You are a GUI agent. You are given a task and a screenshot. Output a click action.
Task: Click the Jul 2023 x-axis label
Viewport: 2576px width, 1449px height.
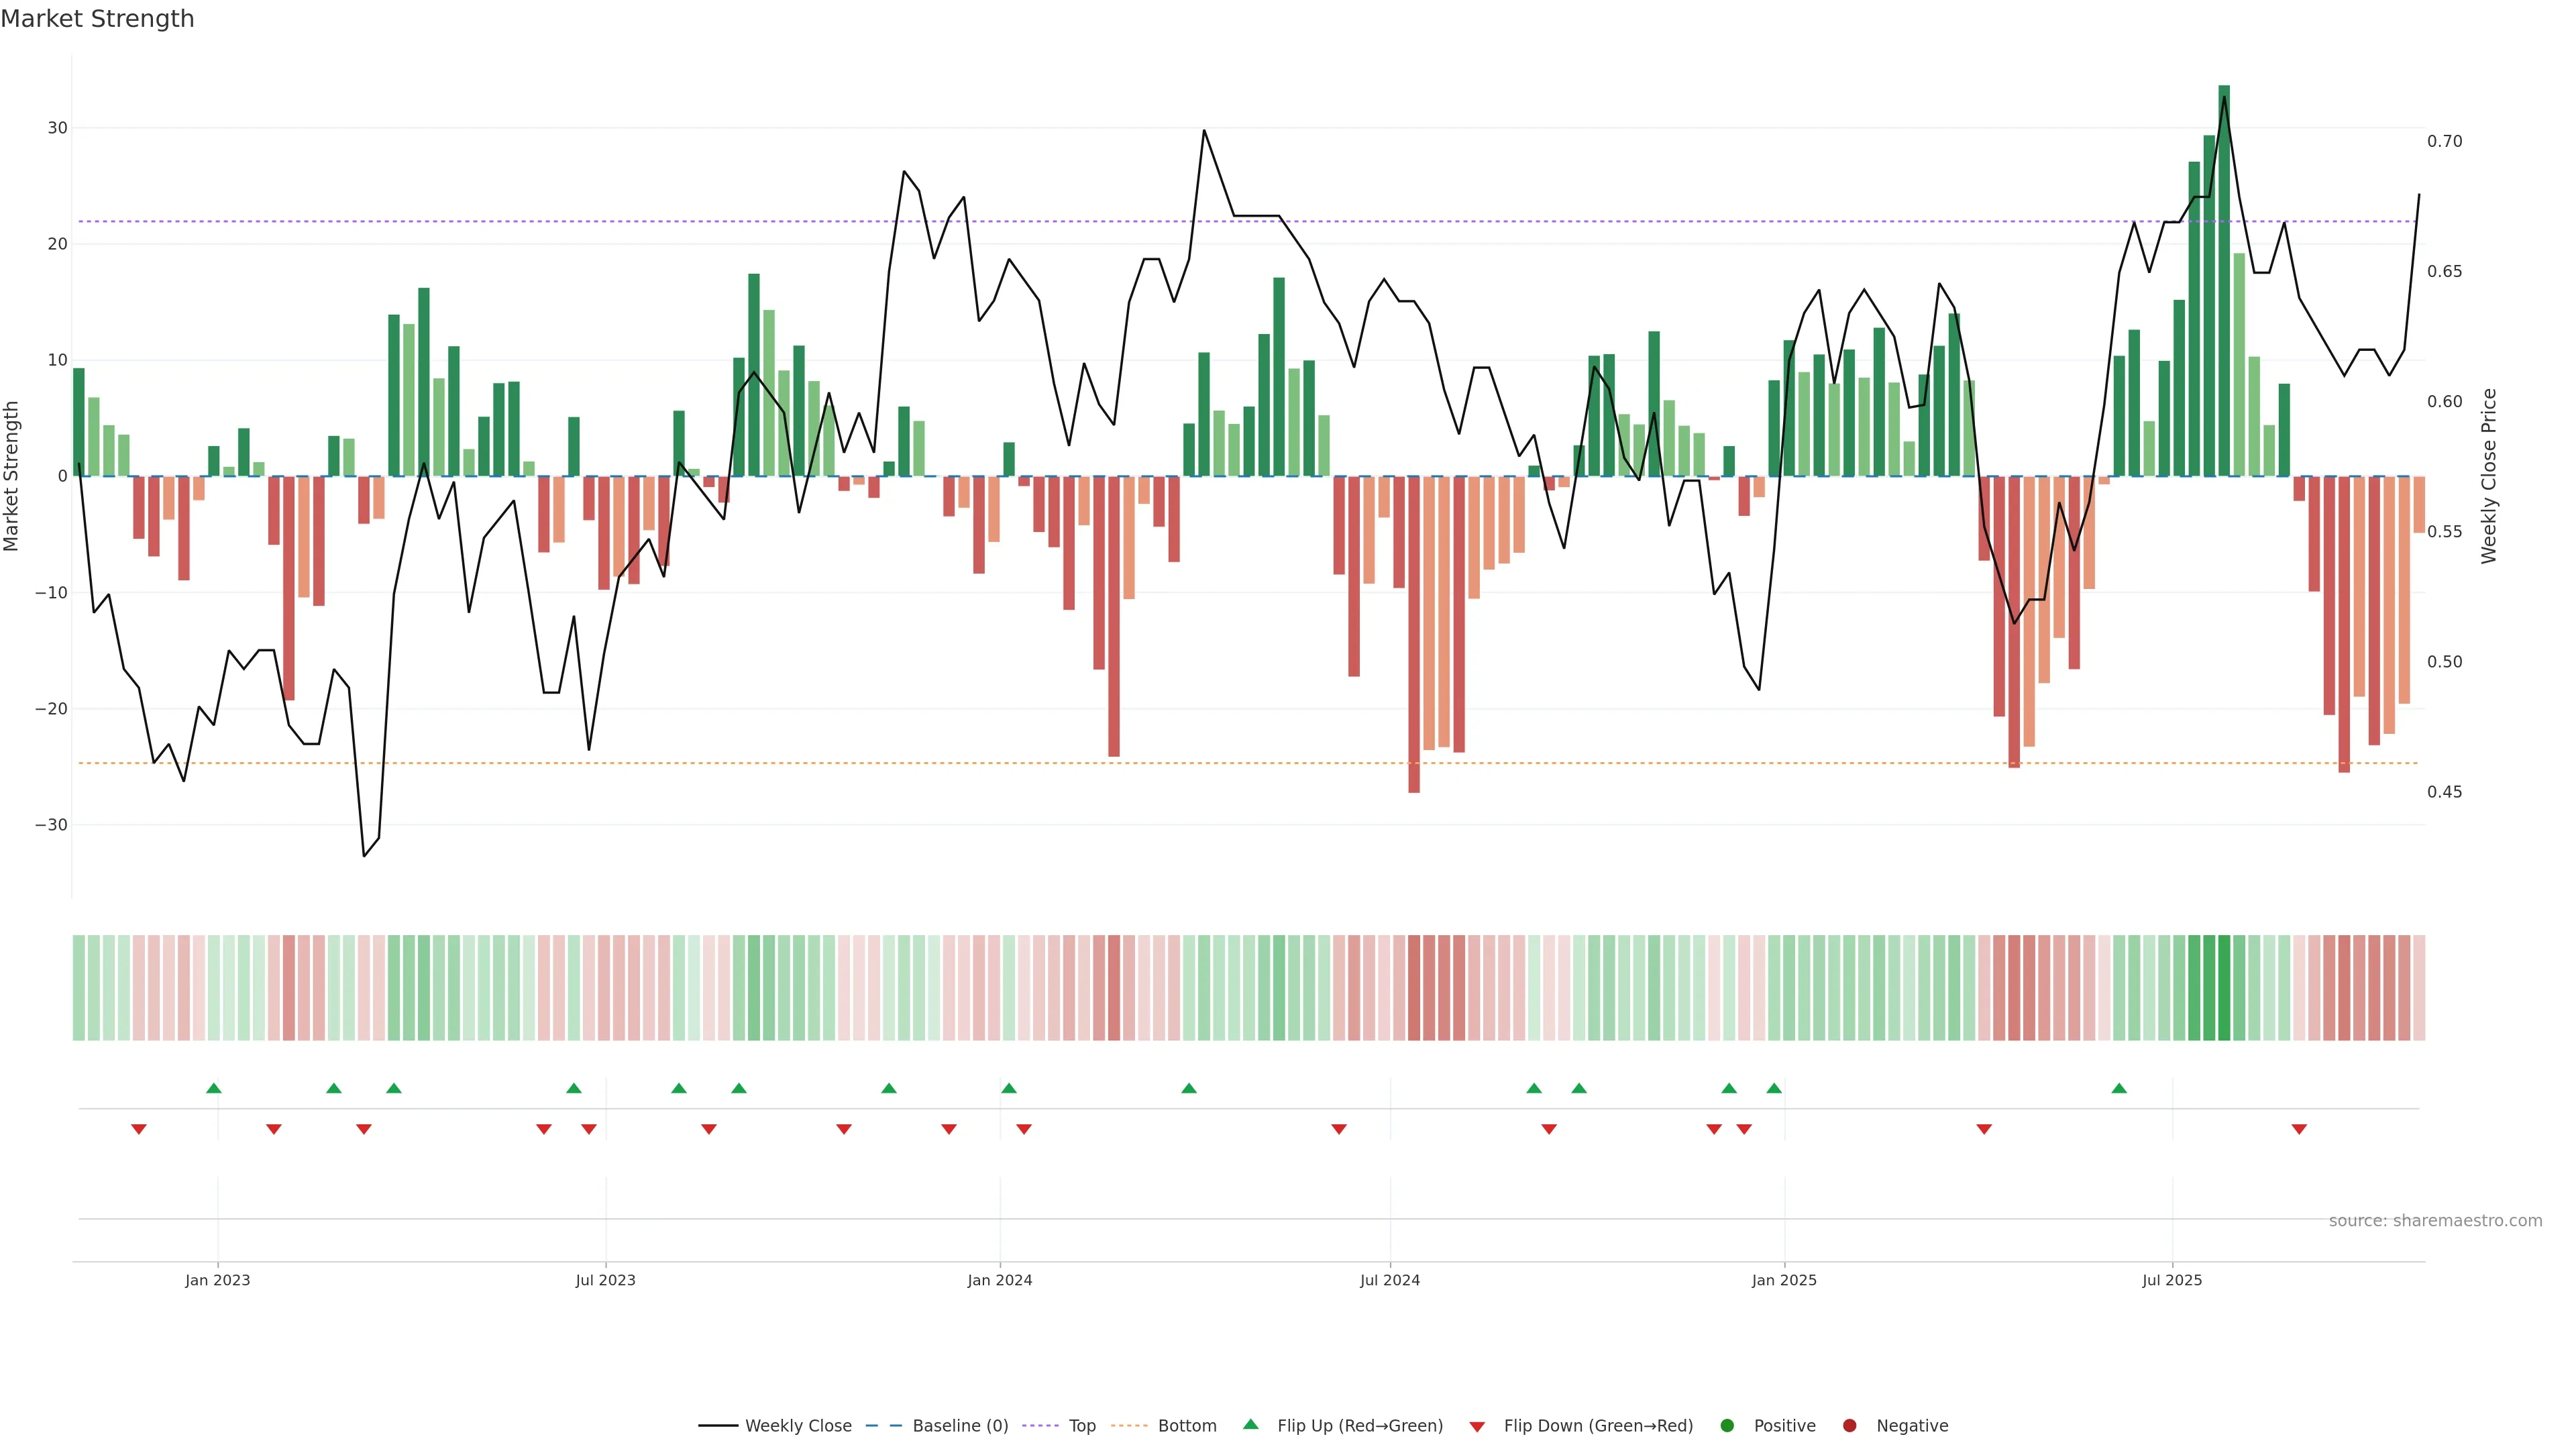tap(605, 1280)
